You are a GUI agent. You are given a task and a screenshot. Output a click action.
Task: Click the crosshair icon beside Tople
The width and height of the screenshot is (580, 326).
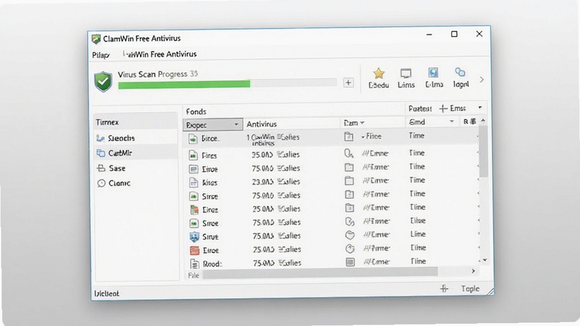(x=444, y=288)
